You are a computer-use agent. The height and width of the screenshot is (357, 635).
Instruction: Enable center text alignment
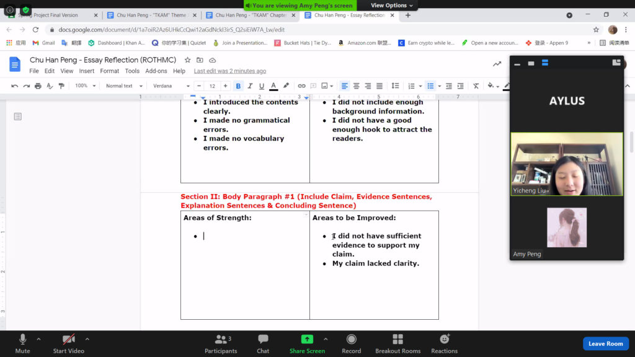357,86
